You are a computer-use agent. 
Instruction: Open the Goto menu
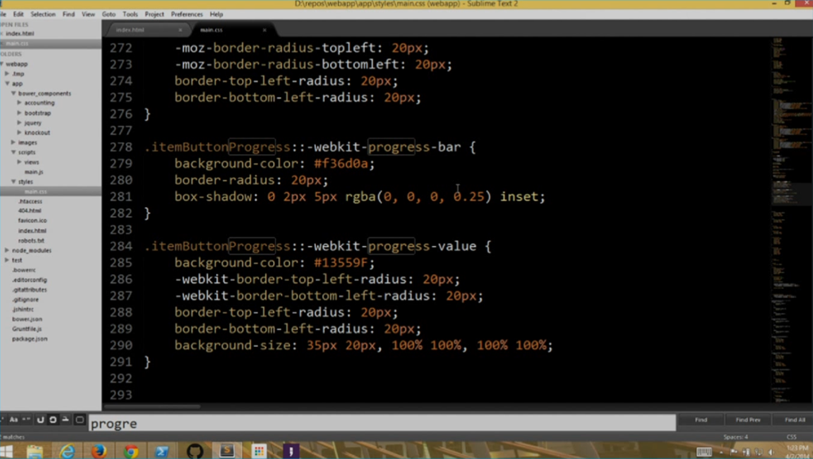[108, 14]
